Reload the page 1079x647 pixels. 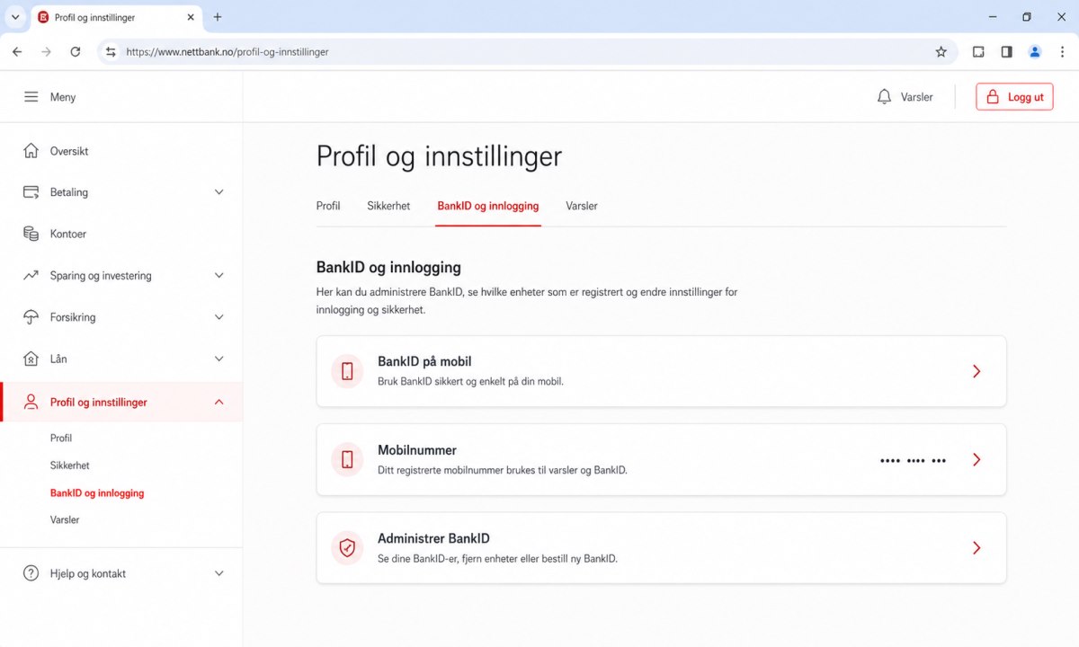click(76, 52)
